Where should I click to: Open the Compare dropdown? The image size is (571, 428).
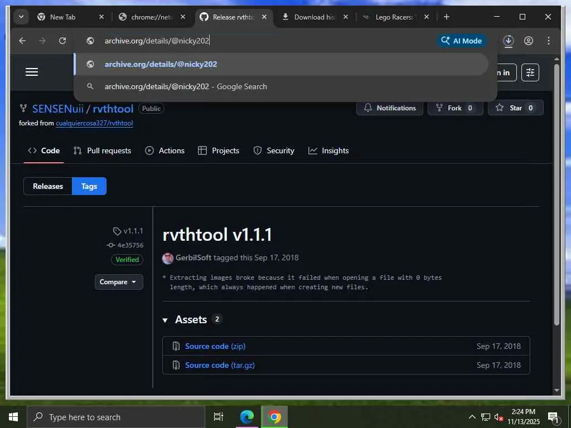[x=119, y=282]
